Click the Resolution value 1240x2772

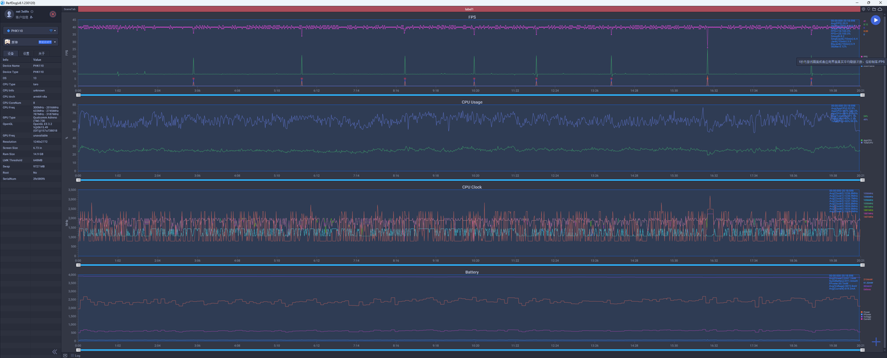pos(41,142)
